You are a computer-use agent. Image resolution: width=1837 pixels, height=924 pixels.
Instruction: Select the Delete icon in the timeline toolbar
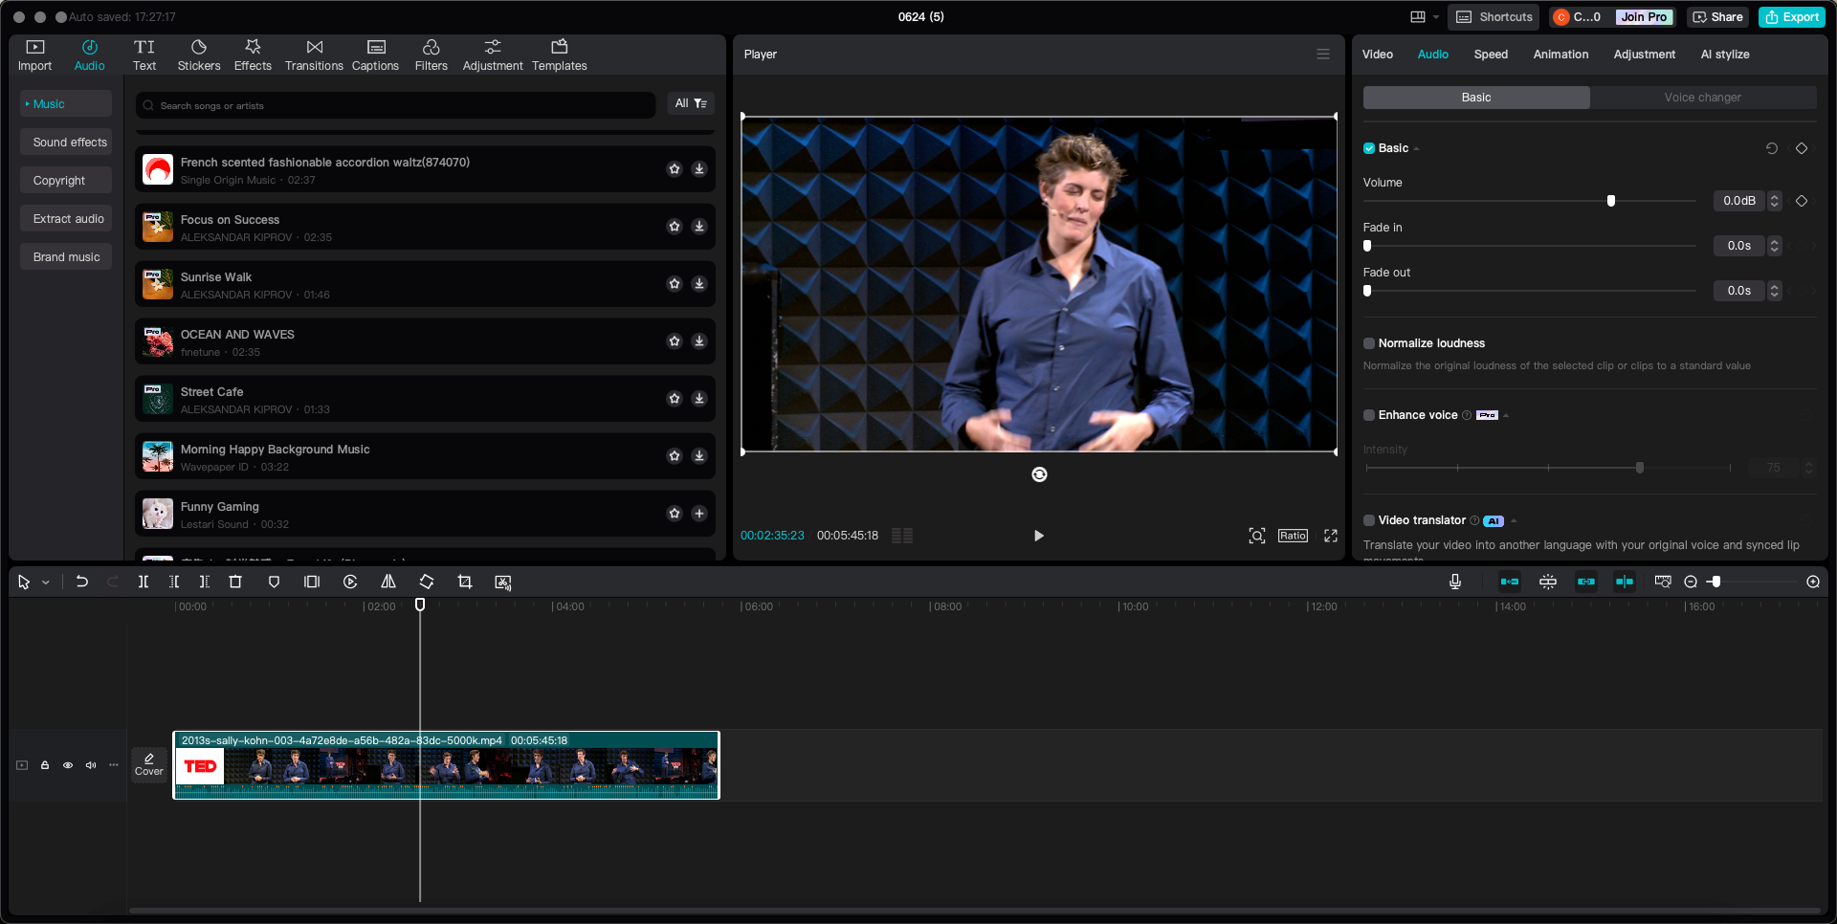click(235, 582)
